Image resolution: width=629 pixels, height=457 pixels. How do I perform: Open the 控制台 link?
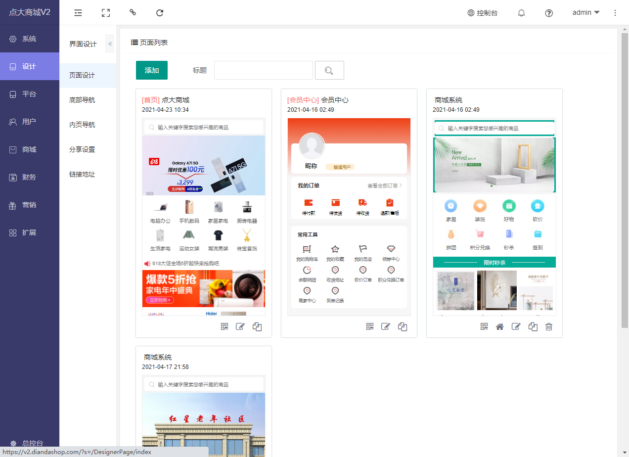click(482, 13)
